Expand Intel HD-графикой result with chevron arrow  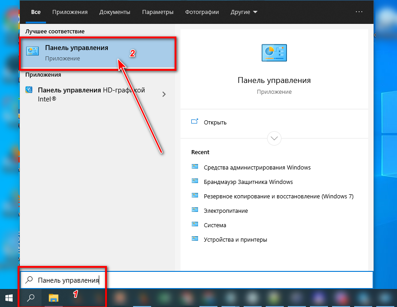[164, 94]
